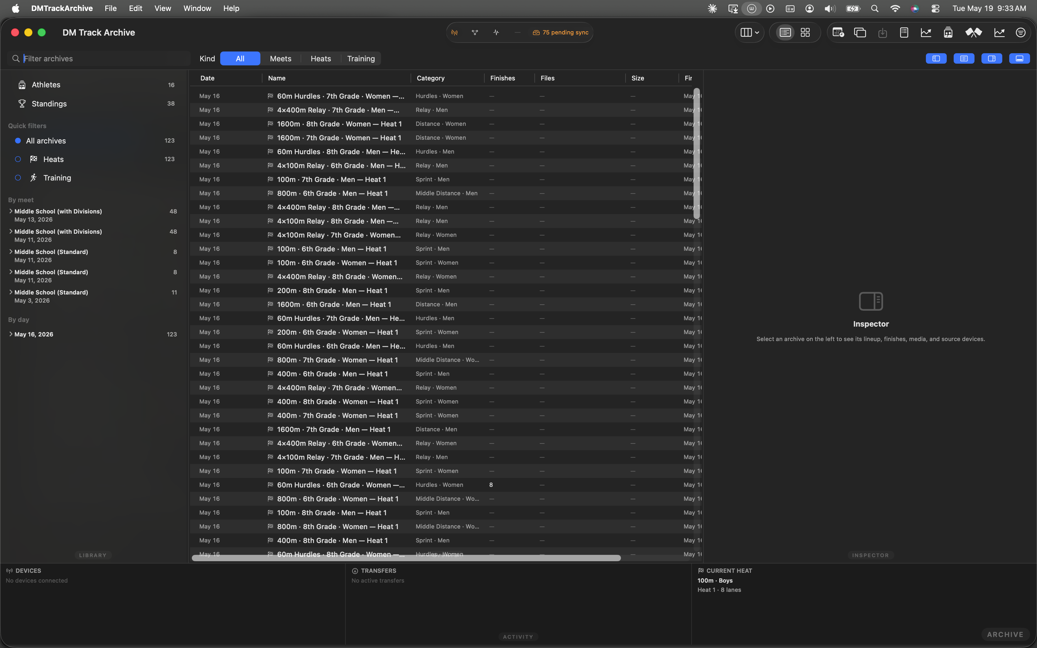Click the Devices broadcast icon

pyautogui.click(x=9, y=571)
